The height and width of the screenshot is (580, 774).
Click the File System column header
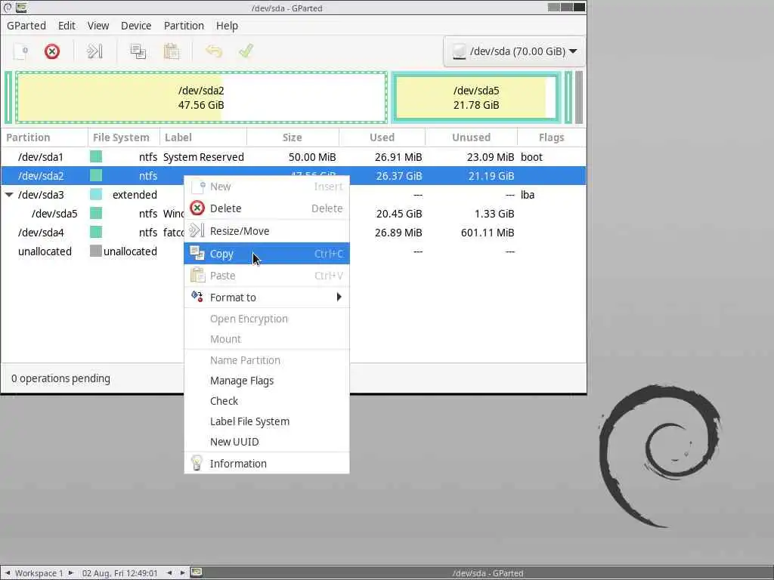click(123, 137)
